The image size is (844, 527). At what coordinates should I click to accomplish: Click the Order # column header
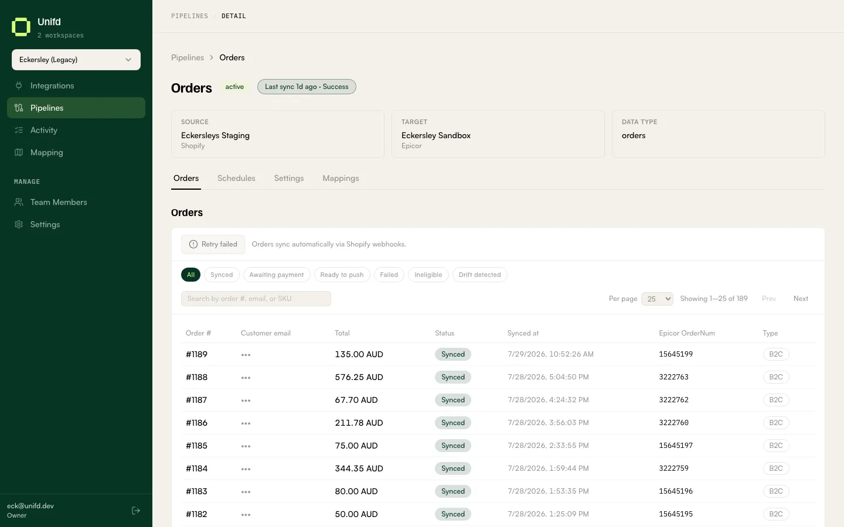point(198,333)
